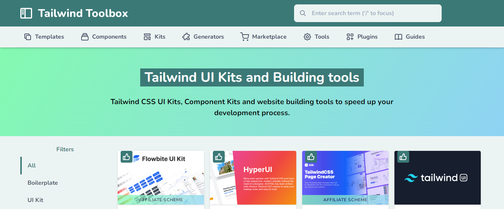Open the Kits navigation item
This screenshot has width=504, height=209.
[160, 37]
